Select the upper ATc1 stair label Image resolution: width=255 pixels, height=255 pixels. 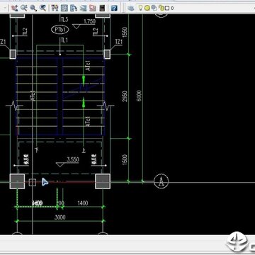point(89,65)
